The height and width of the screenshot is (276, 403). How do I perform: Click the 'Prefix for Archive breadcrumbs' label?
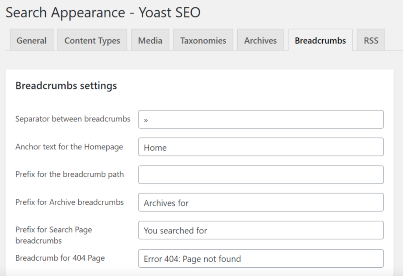tap(70, 202)
